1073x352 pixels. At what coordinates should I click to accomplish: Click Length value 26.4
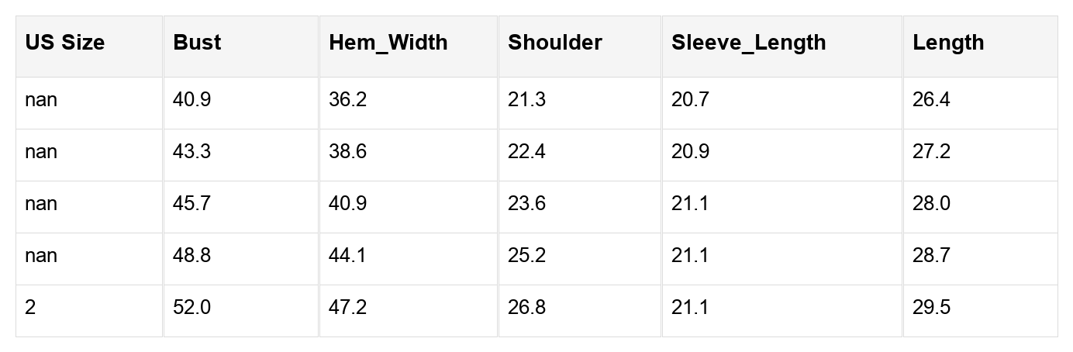tap(931, 100)
